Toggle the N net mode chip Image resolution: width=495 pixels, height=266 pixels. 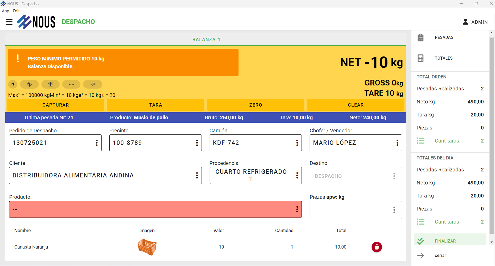click(x=13, y=84)
